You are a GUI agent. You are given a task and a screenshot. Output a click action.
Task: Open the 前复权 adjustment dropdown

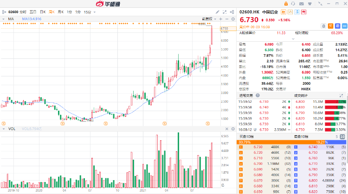pyautogui.click(x=209, y=19)
